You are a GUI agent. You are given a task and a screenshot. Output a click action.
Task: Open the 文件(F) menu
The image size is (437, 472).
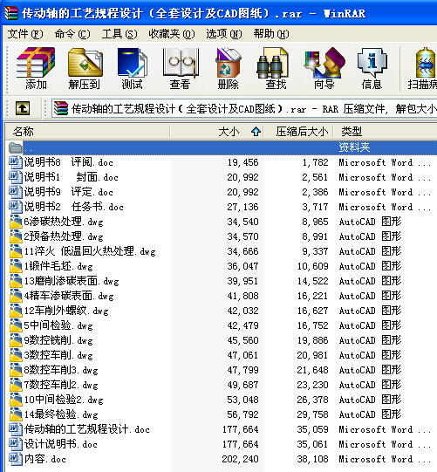[x=25, y=34]
